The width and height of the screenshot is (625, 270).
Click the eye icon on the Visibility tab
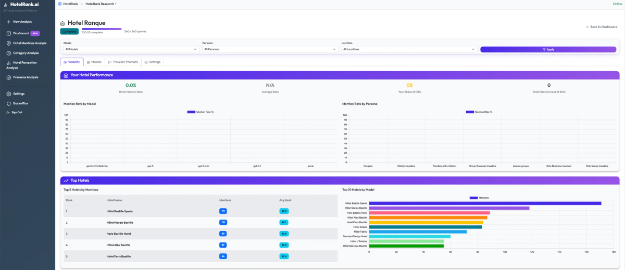(65, 62)
